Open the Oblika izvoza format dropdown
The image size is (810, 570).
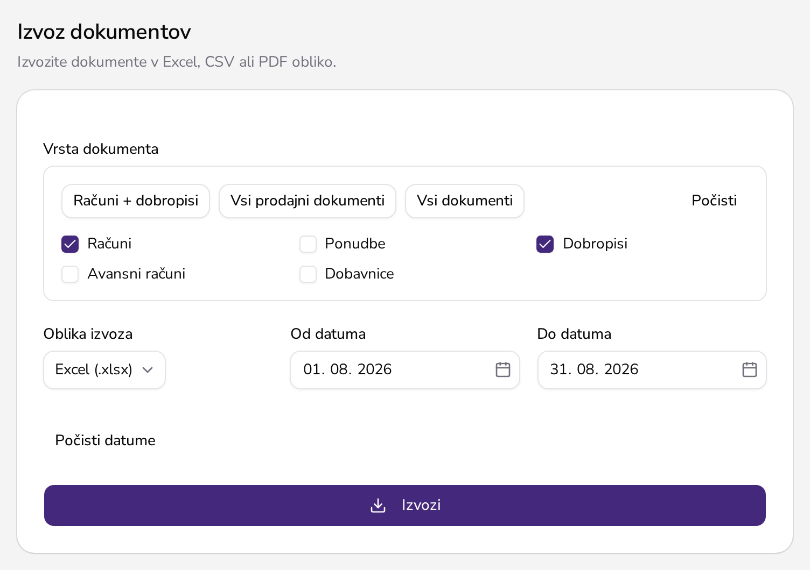[104, 370]
